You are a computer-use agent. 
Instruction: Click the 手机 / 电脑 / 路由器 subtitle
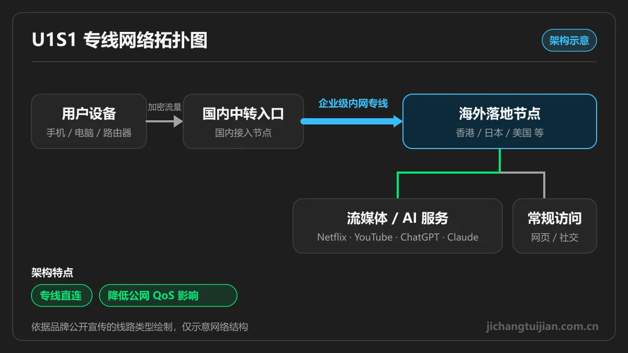89,133
